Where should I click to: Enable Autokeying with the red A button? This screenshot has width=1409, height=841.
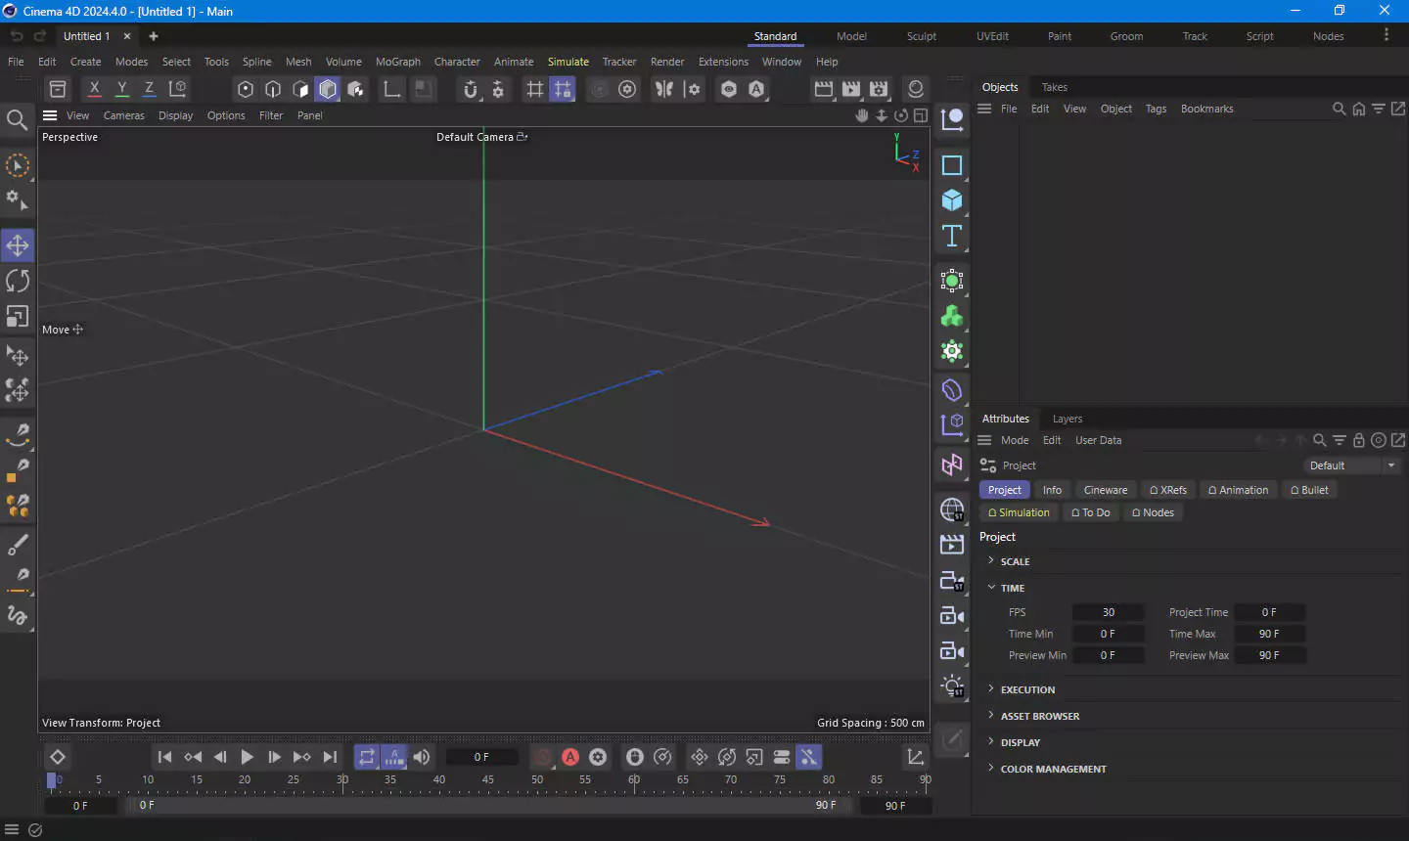570,756
